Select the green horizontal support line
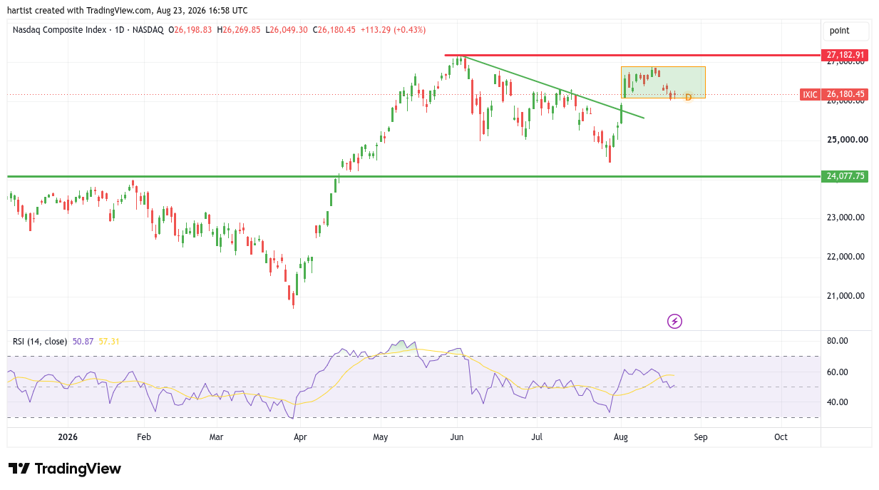Image resolution: width=879 pixels, height=490 pixels. click(413, 176)
